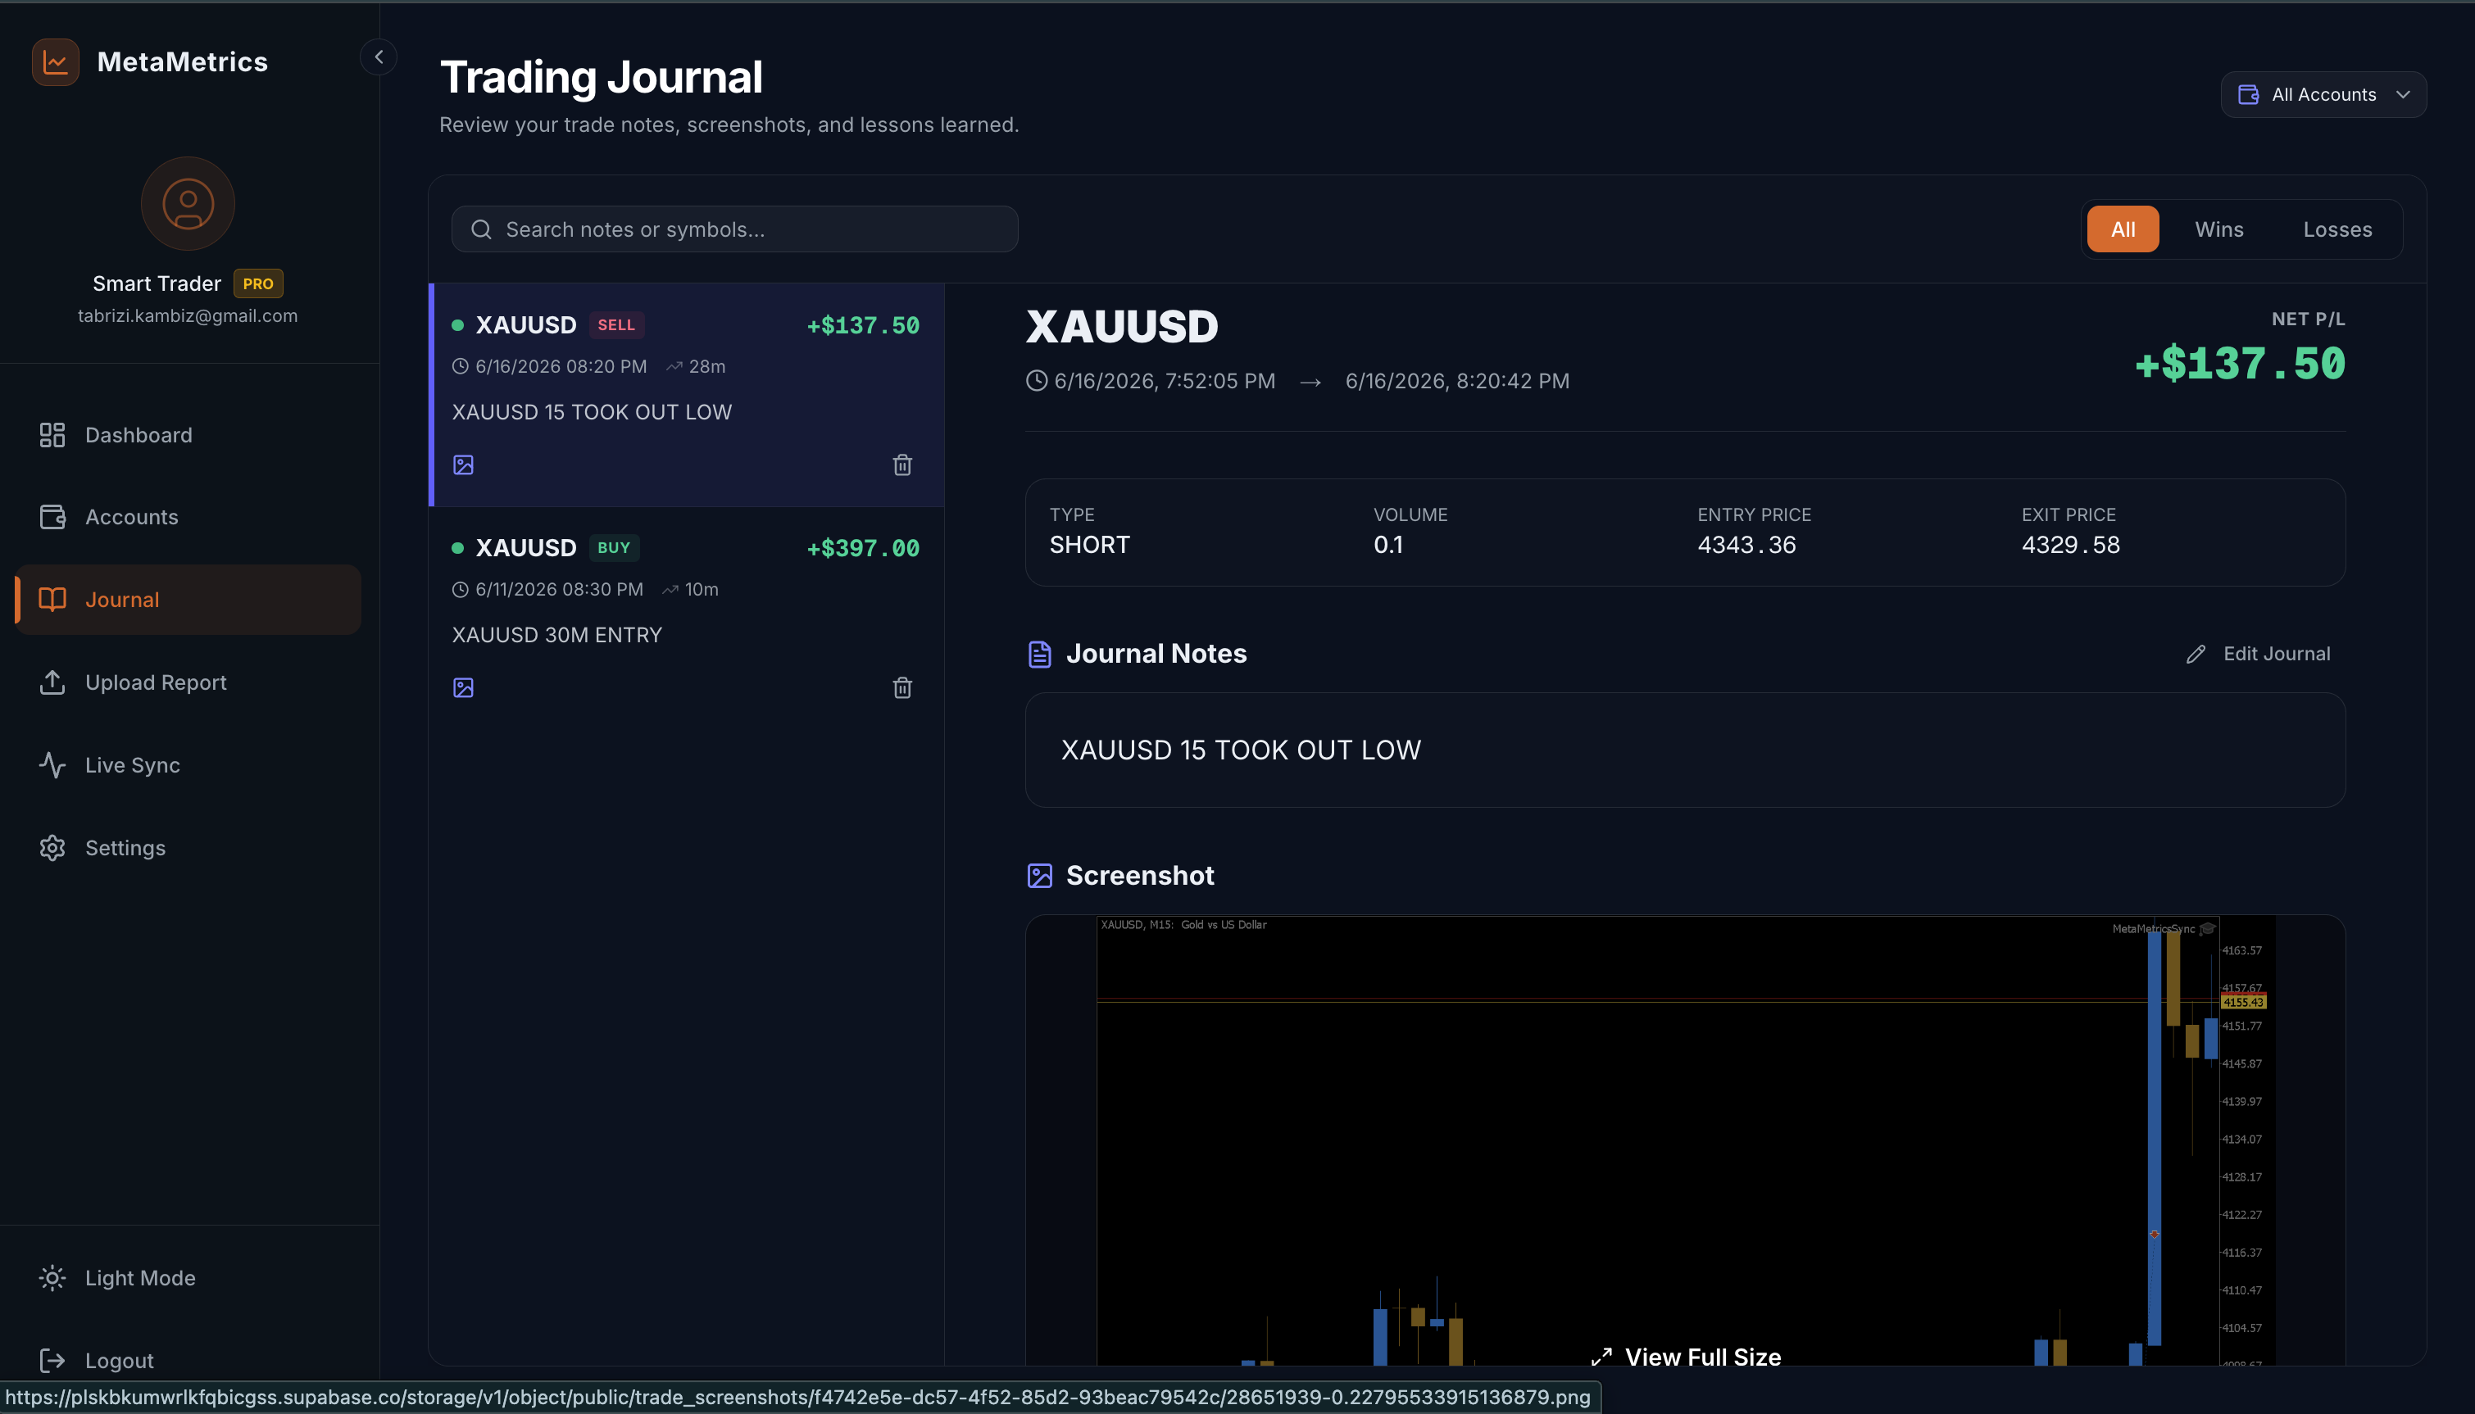The image size is (2475, 1414).
Task: Select the All filter tab
Action: click(2123, 229)
